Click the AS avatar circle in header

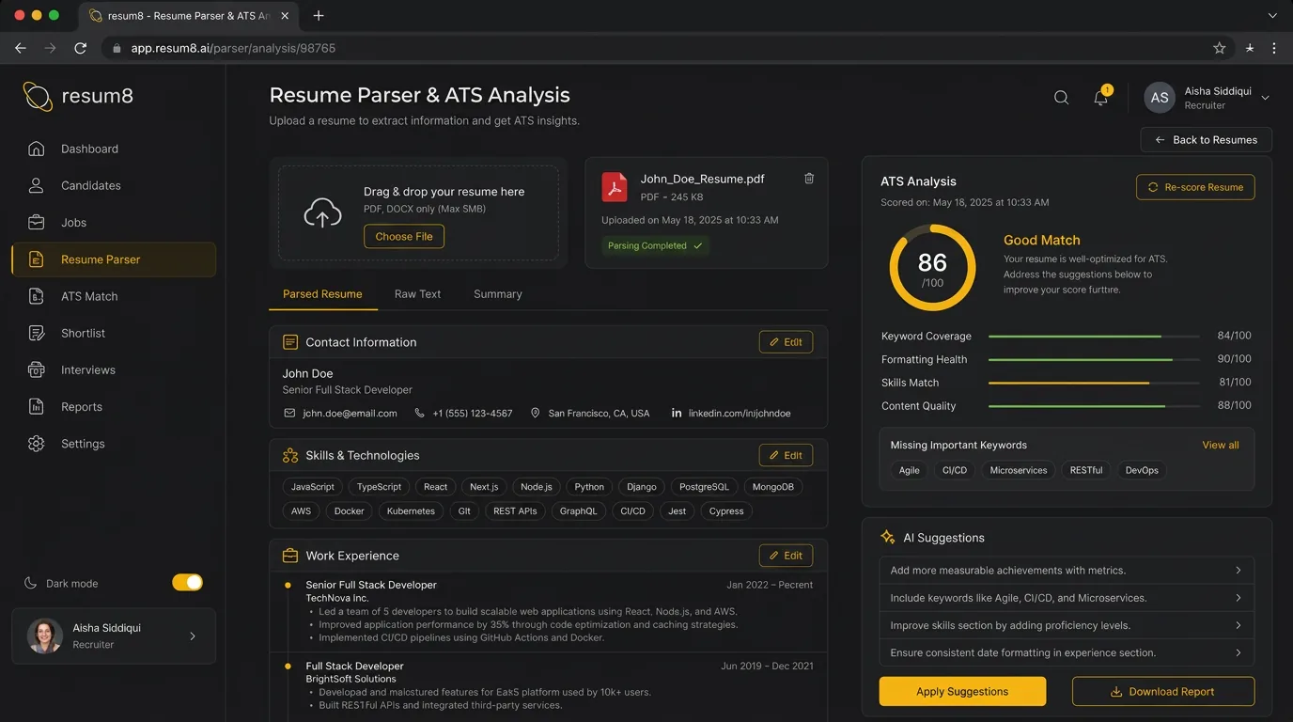(1160, 98)
